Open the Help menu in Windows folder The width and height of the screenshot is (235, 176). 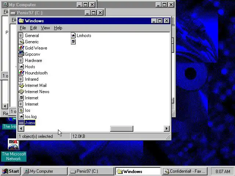pos(58,28)
